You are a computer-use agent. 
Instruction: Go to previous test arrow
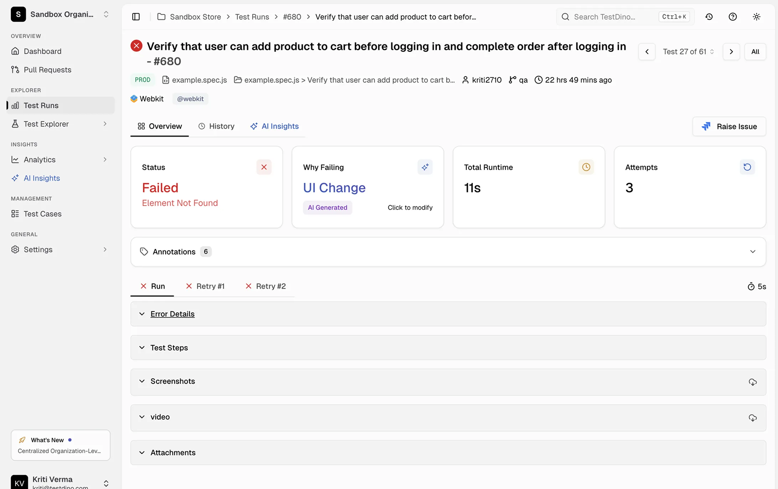[x=647, y=52]
